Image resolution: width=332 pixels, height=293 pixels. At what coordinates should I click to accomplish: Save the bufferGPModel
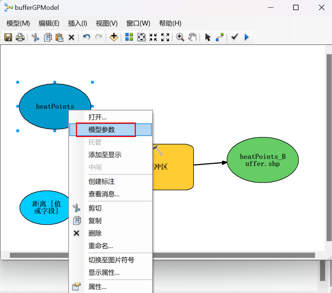(x=8, y=37)
